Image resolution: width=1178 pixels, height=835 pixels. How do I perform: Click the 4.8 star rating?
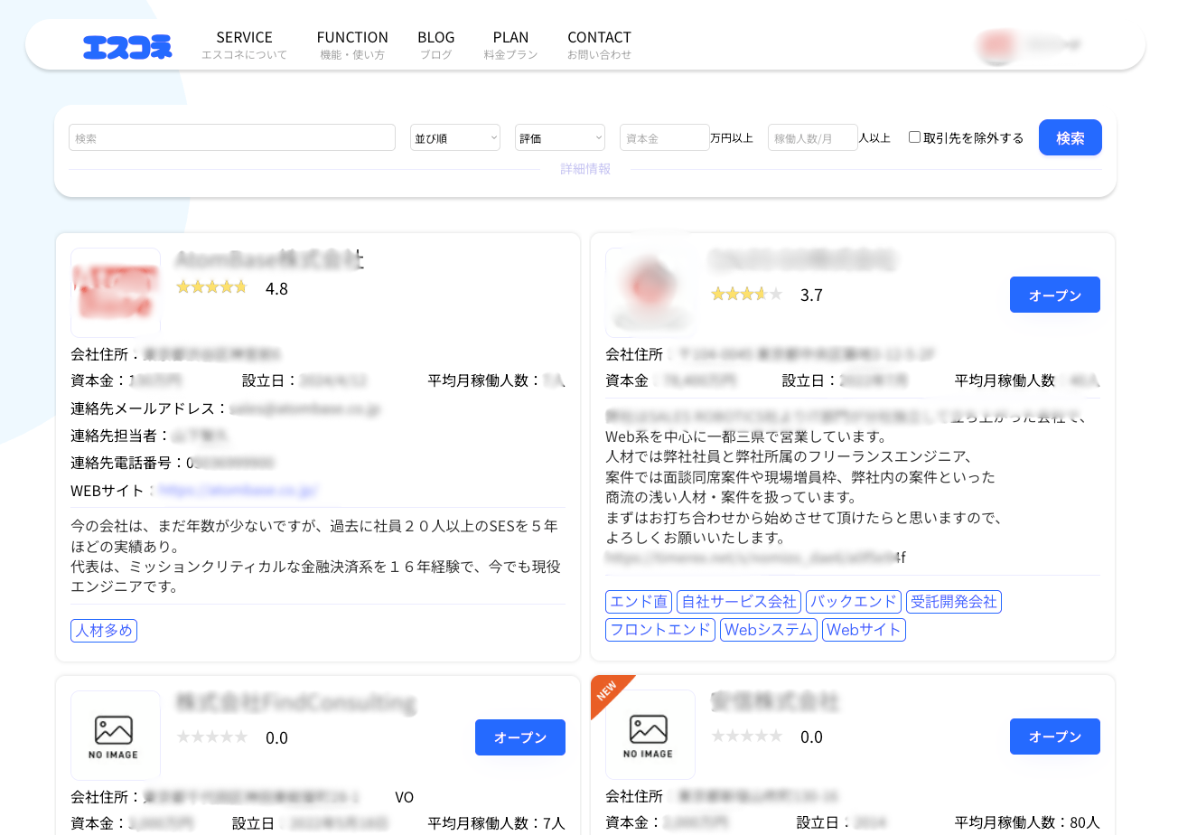211,287
